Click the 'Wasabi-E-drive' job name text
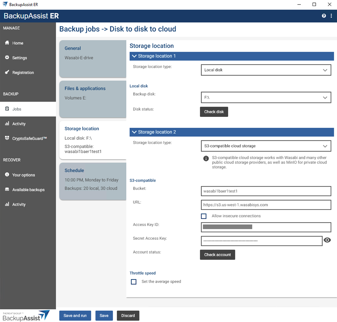 (x=79, y=57)
